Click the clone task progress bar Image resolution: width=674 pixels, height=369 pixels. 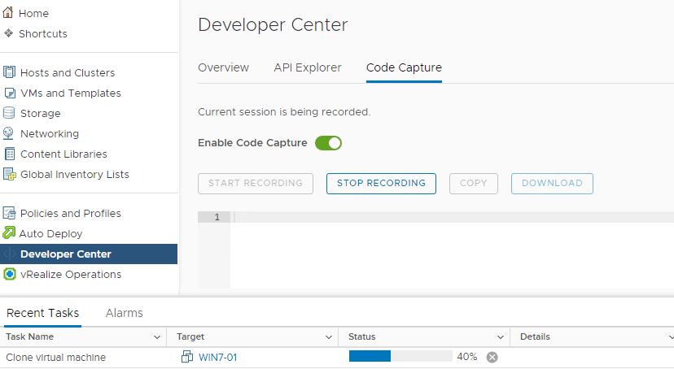[x=400, y=356]
